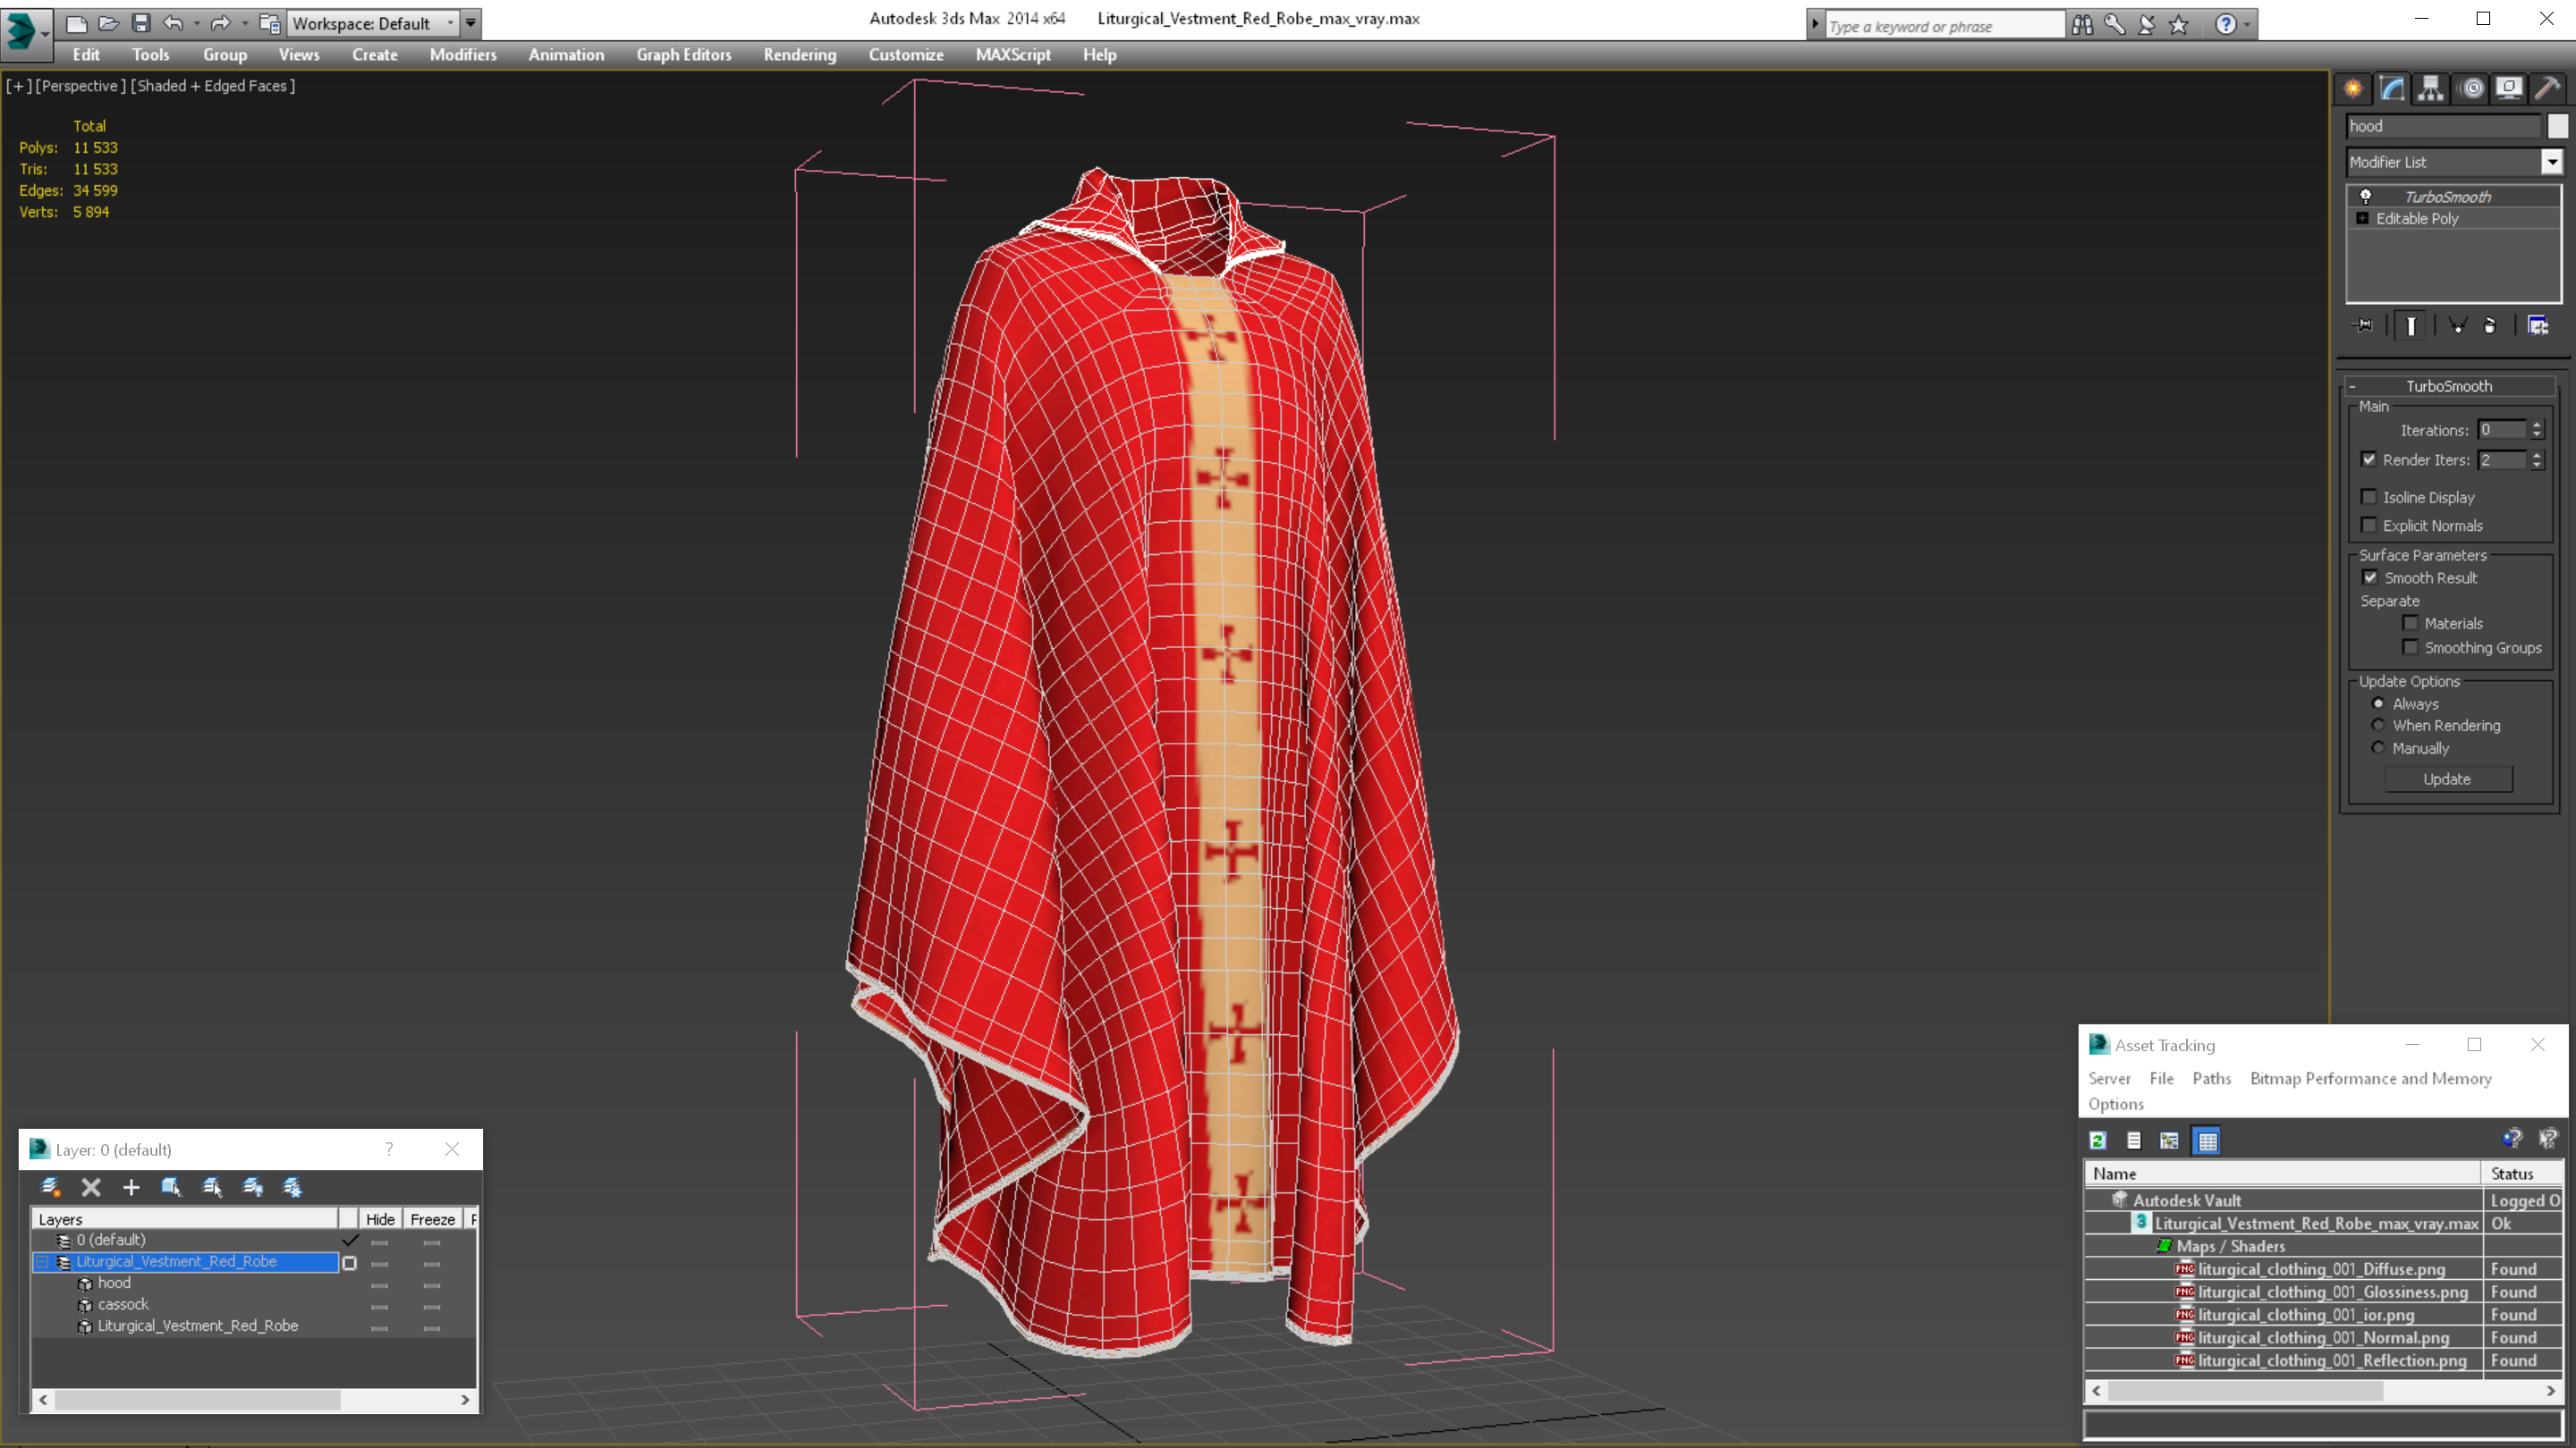Open the undo history dropdown arrow

pos(196,23)
